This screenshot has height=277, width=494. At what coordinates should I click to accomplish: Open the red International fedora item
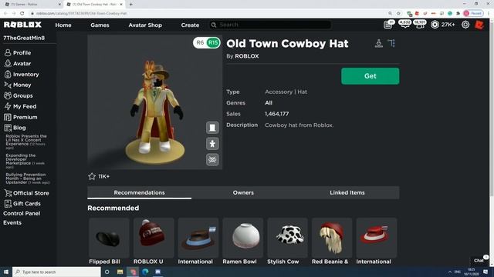click(x=377, y=242)
